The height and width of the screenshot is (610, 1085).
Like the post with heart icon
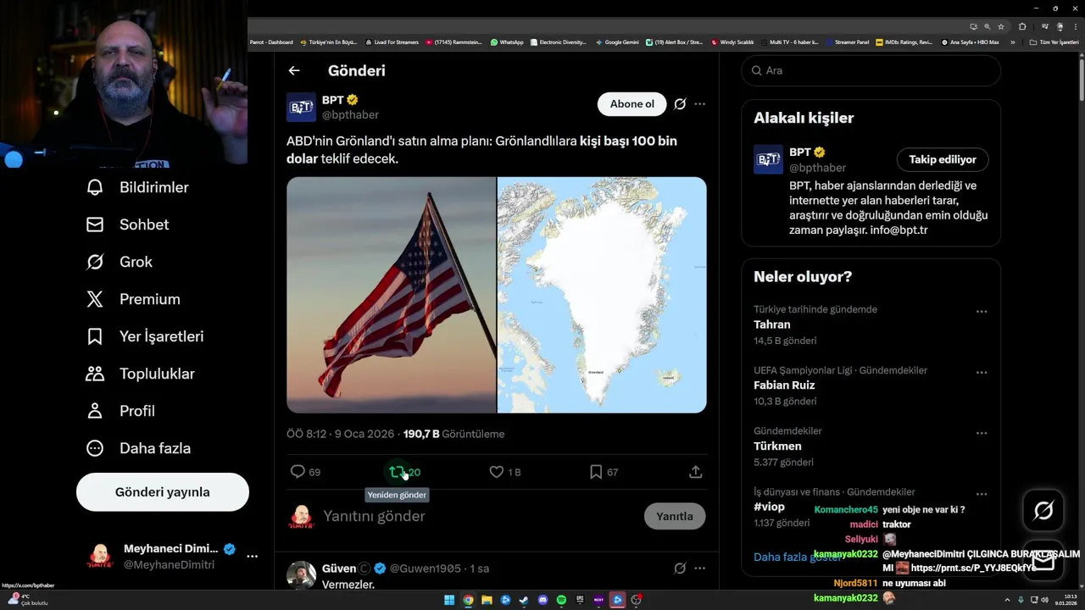pos(497,472)
